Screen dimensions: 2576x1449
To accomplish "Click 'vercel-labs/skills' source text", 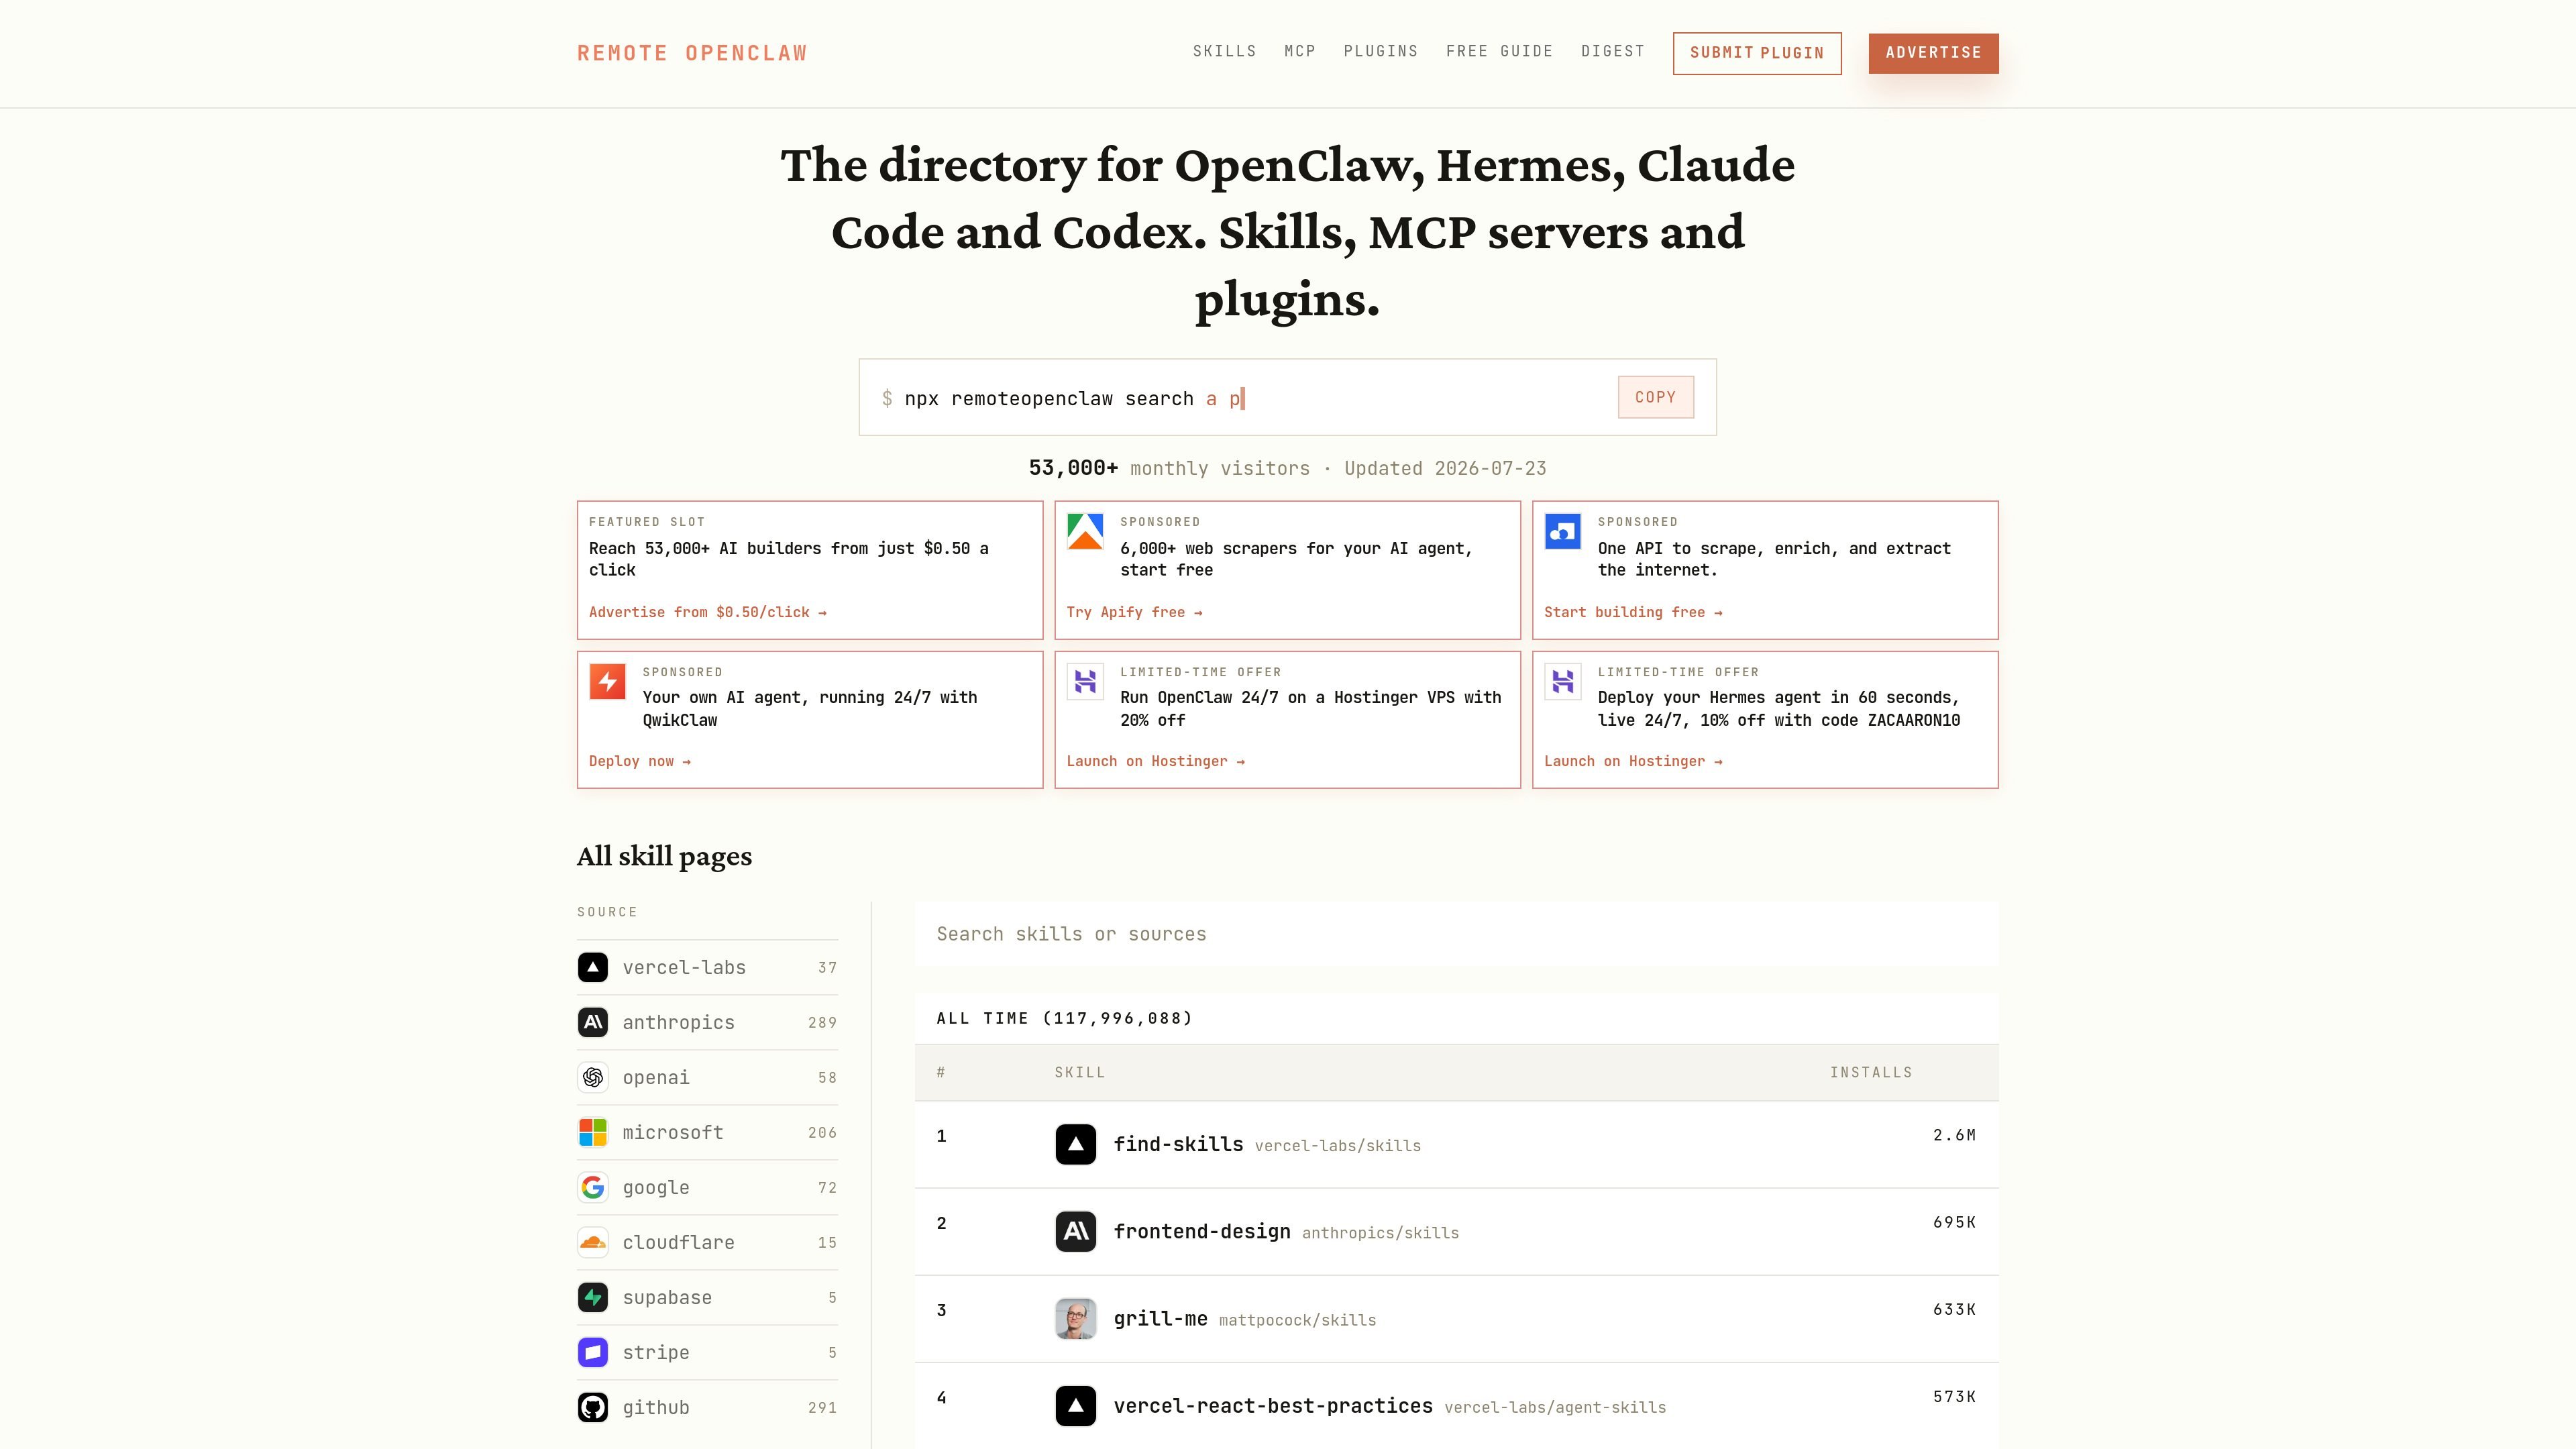I will click(1338, 1146).
